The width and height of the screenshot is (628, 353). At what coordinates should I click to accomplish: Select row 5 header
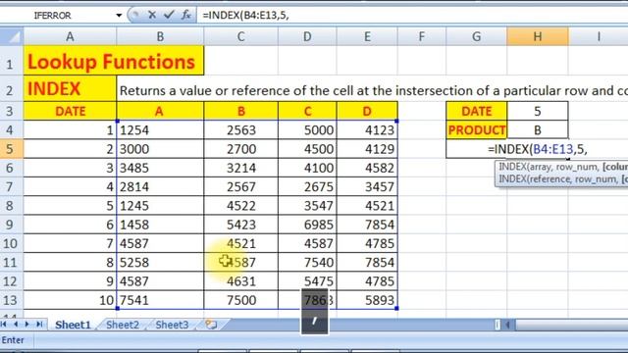tap(12, 149)
